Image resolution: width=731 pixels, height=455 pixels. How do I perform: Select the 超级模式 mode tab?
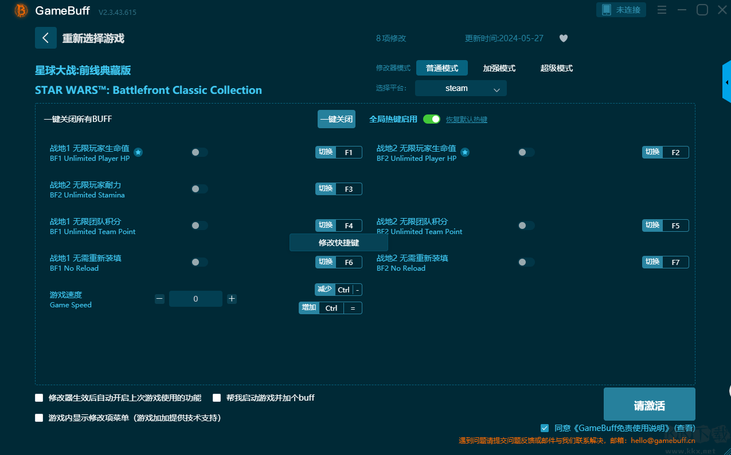pos(557,68)
